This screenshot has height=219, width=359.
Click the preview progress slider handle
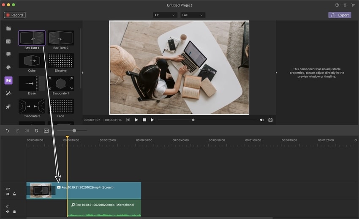point(193,120)
